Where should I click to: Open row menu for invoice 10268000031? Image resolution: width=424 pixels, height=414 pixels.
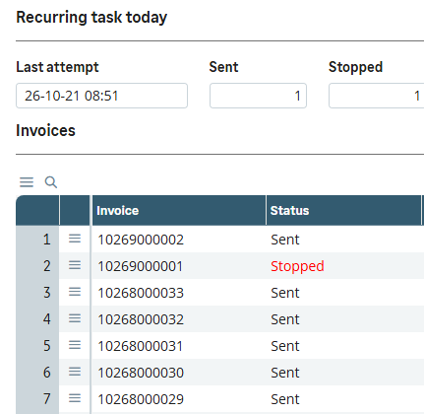tap(75, 345)
